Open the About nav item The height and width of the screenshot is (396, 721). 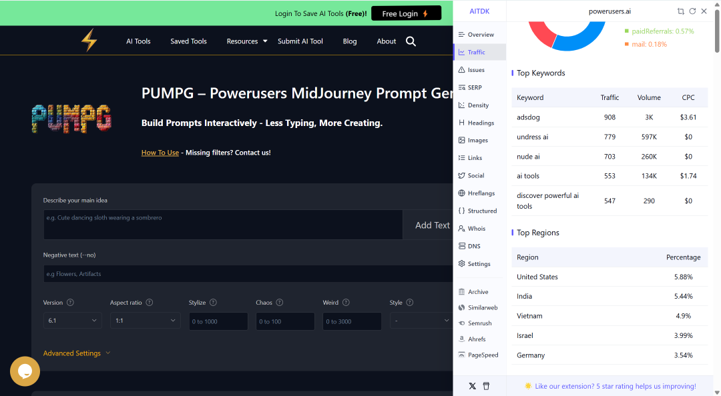click(x=387, y=41)
